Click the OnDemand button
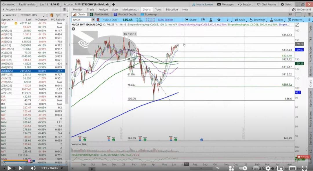 (x=301, y=9)
